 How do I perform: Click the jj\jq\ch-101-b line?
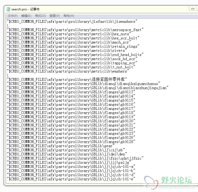[x=71, y=171]
